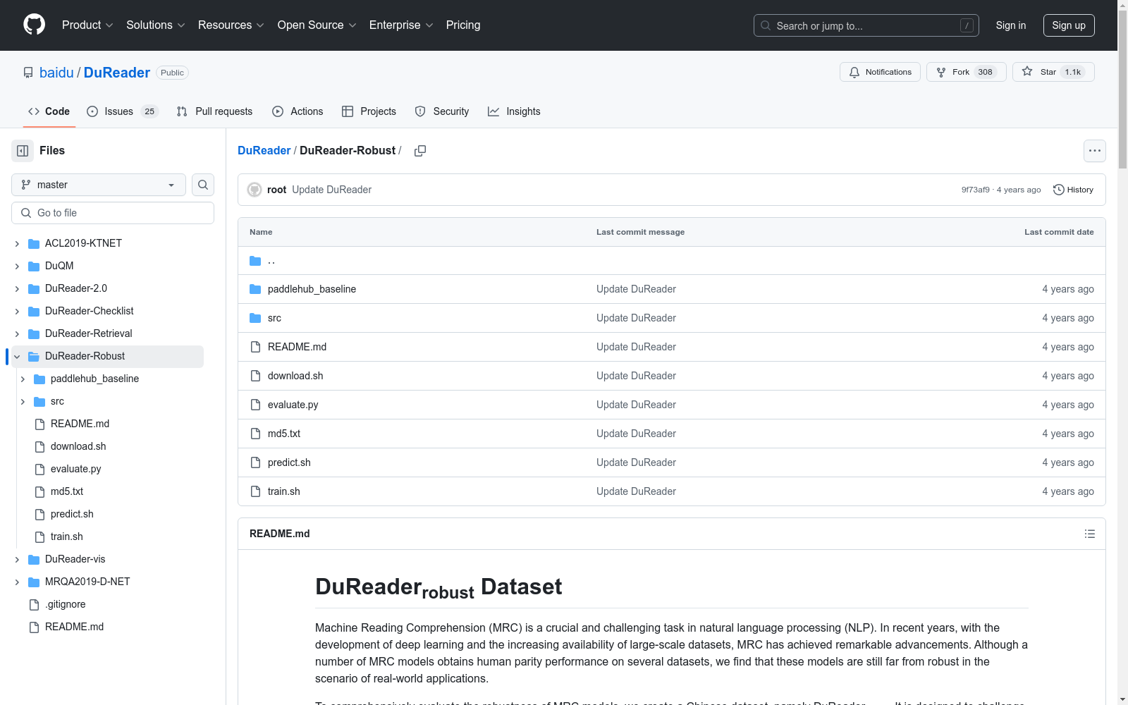Image resolution: width=1128 pixels, height=705 pixels.
Task: Select evaluate.py in the sidebar tree
Action: (x=75, y=469)
